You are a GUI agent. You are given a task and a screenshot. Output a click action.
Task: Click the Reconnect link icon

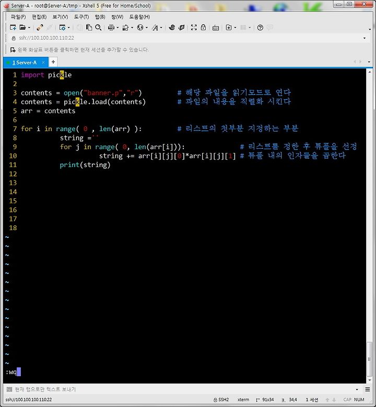[40, 27]
